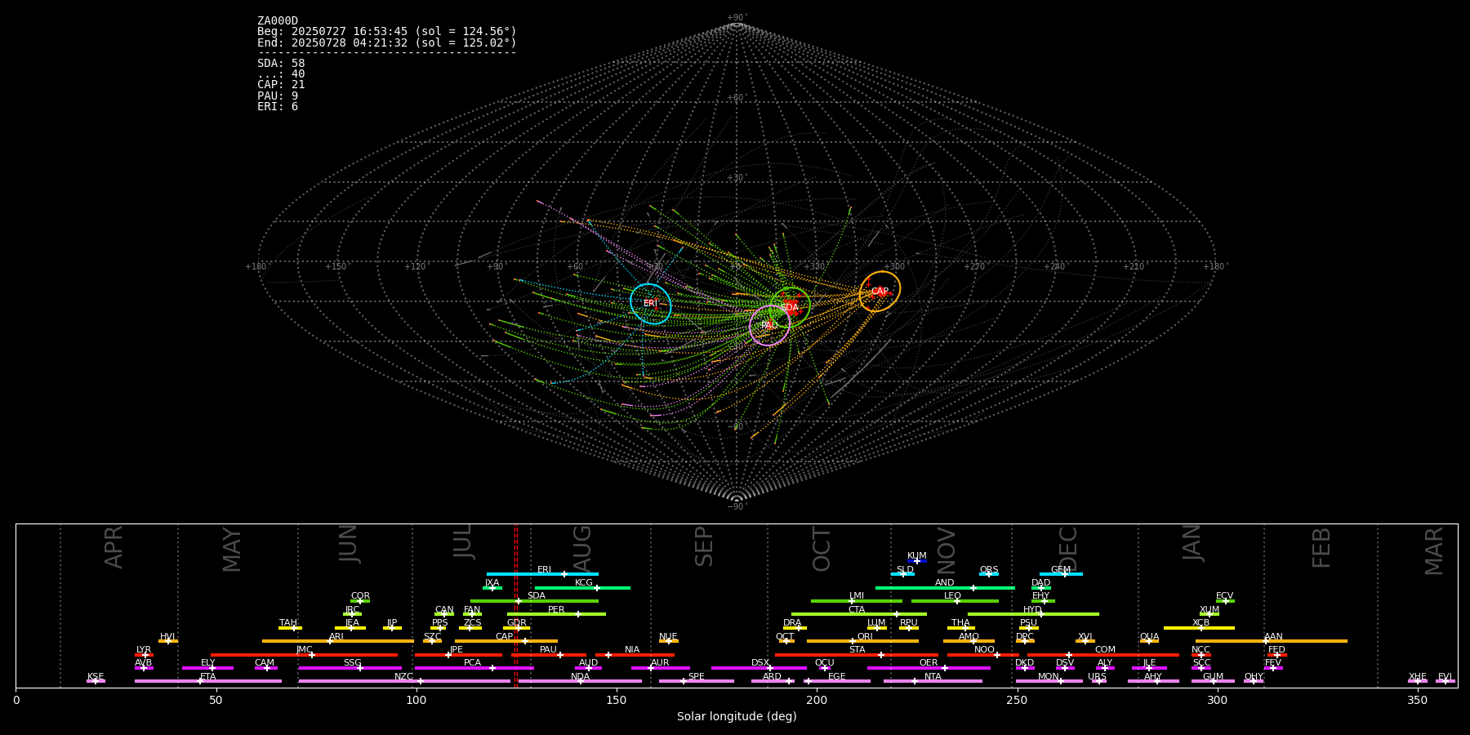
Task: Click the cyan ERI radiant circle on map
Action: pyautogui.click(x=651, y=304)
